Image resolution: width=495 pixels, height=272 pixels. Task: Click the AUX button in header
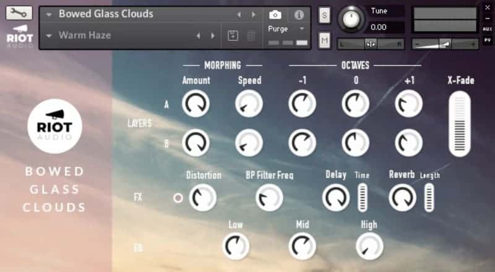[488, 28]
